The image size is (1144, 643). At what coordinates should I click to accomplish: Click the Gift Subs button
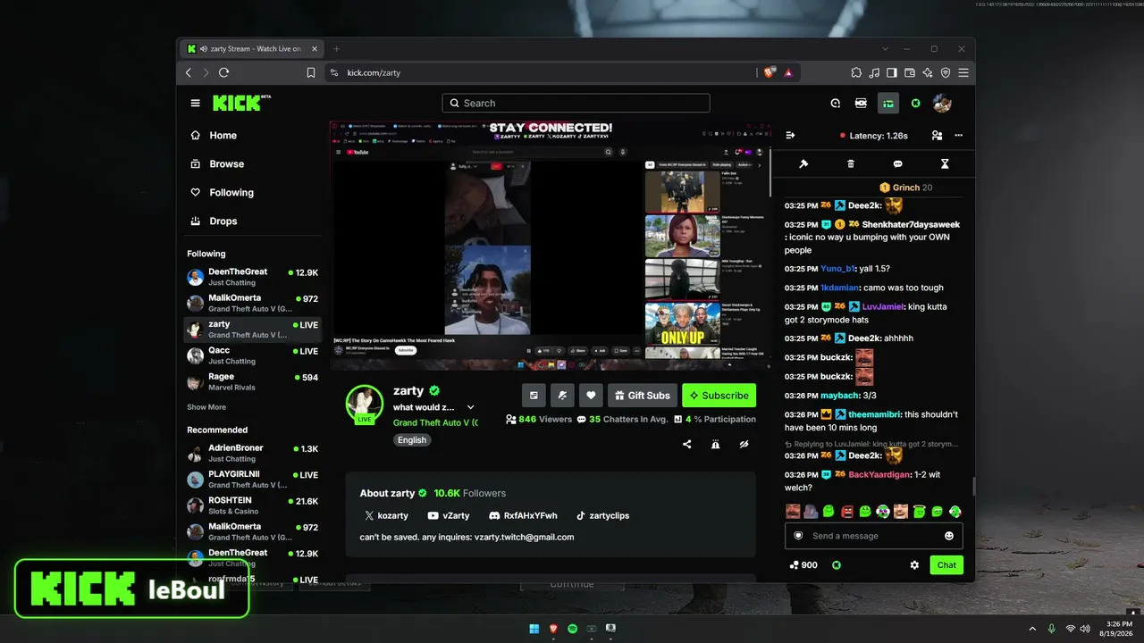[x=642, y=396]
